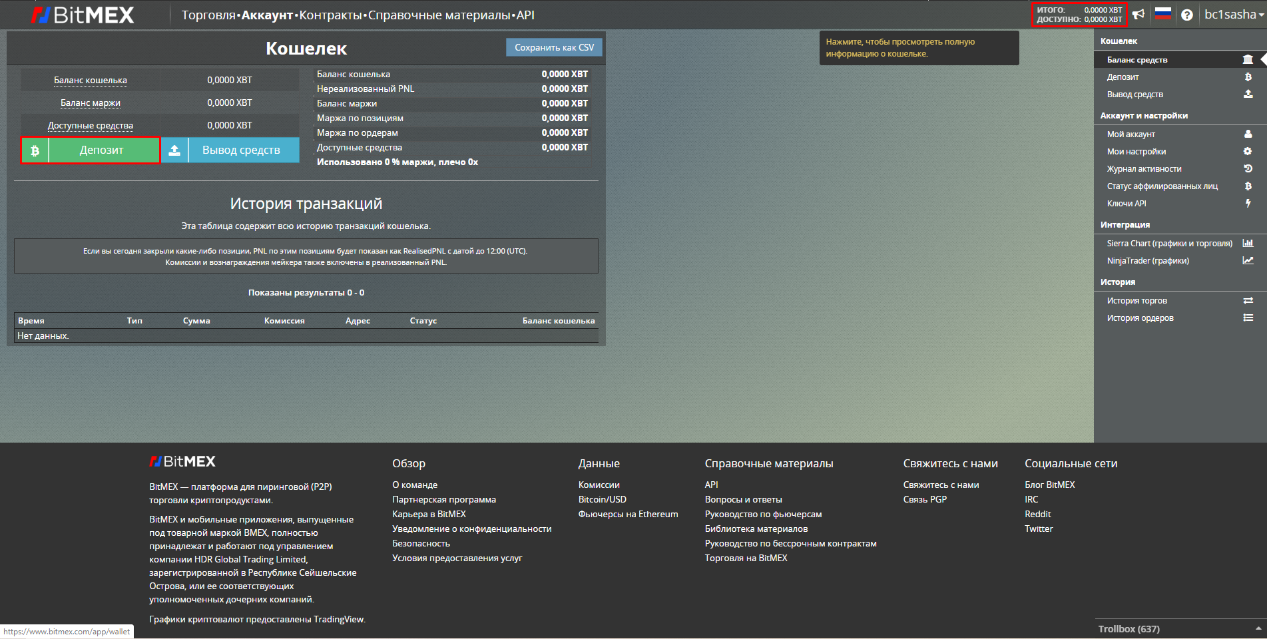Open О команде footer link

415,485
